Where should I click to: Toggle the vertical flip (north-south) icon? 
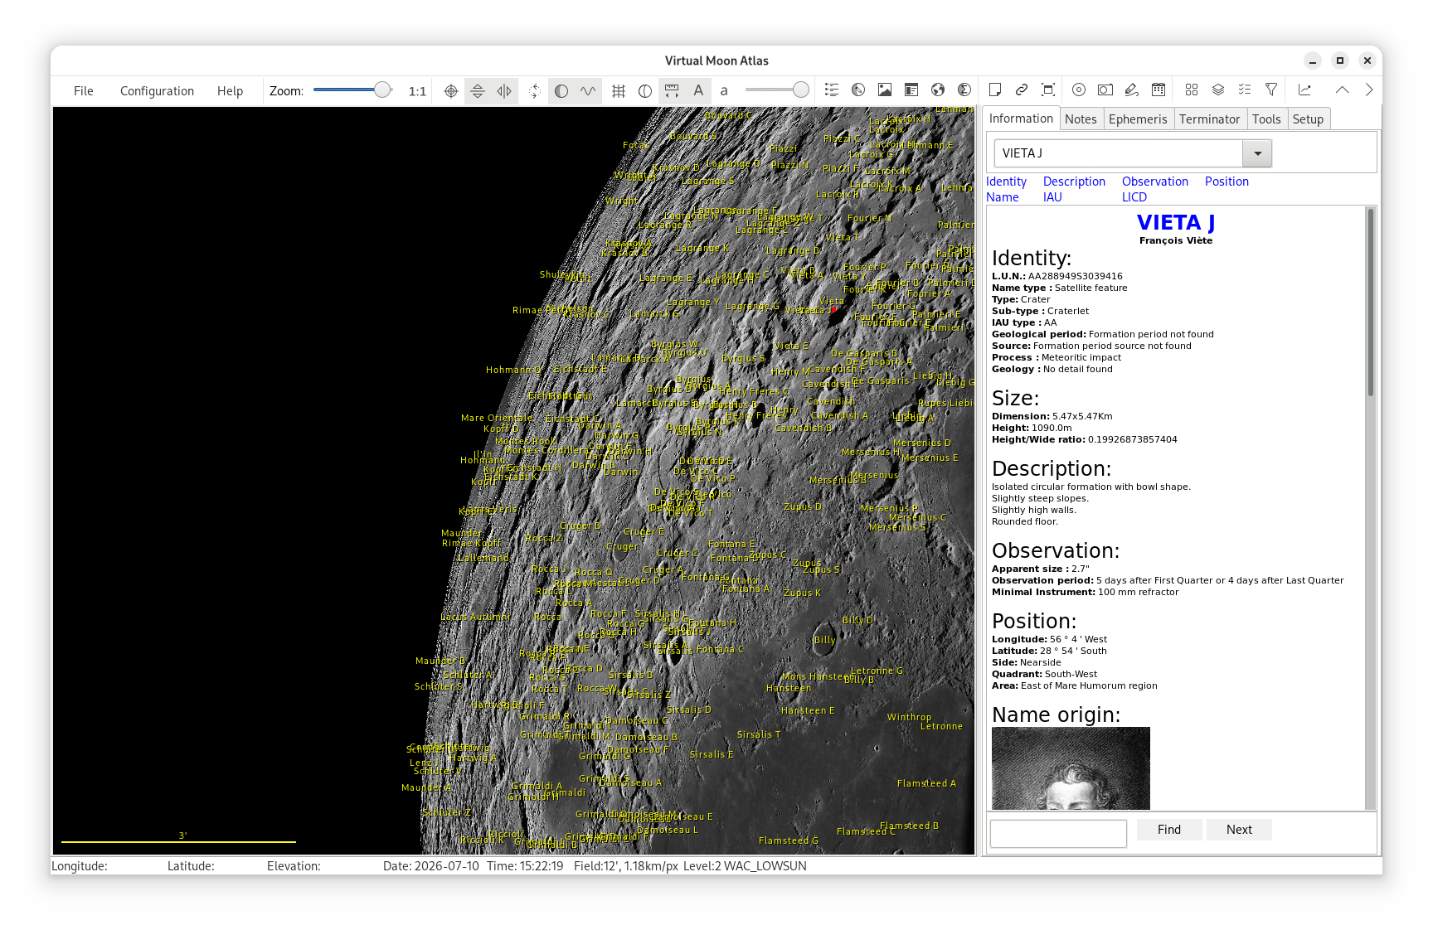(x=478, y=91)
